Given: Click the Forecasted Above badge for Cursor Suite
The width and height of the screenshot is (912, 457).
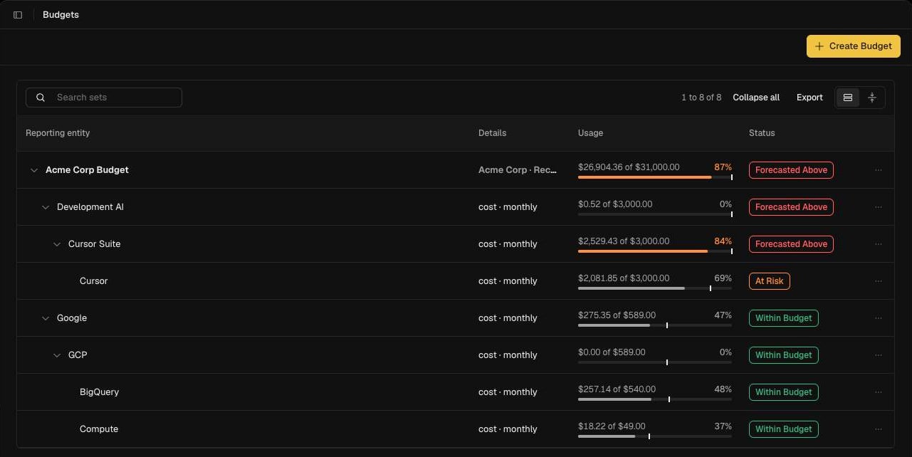Looking at the screenshot, I should (791, 244).
